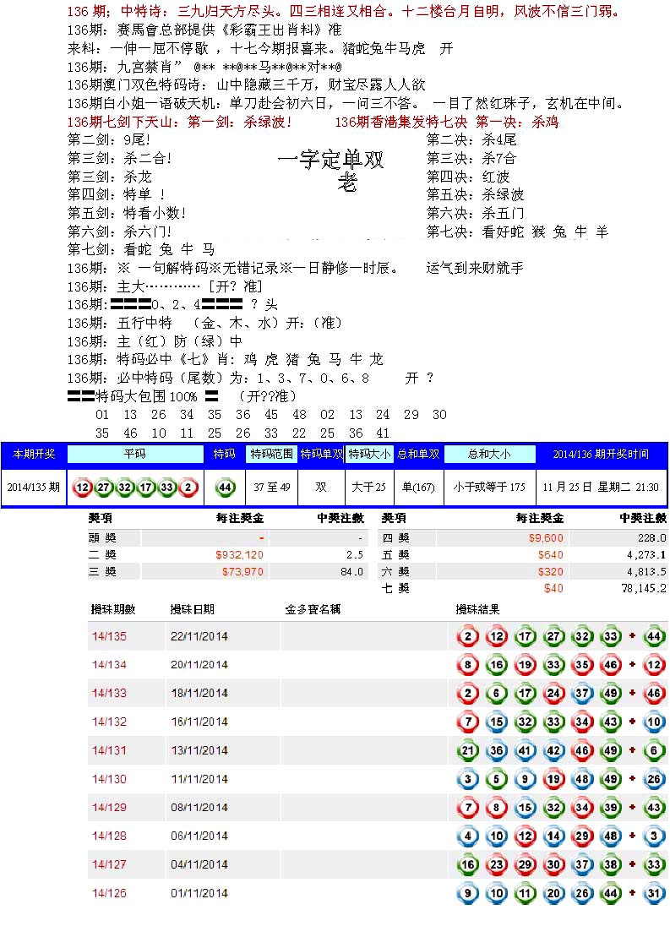This screenshot has width=670, height=948.
Task: Select the 本期开奖 header cell
Action: 34,454
